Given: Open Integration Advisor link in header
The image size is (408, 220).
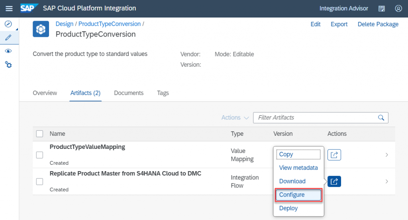Looking at the screenshot, I should point(344,9).
